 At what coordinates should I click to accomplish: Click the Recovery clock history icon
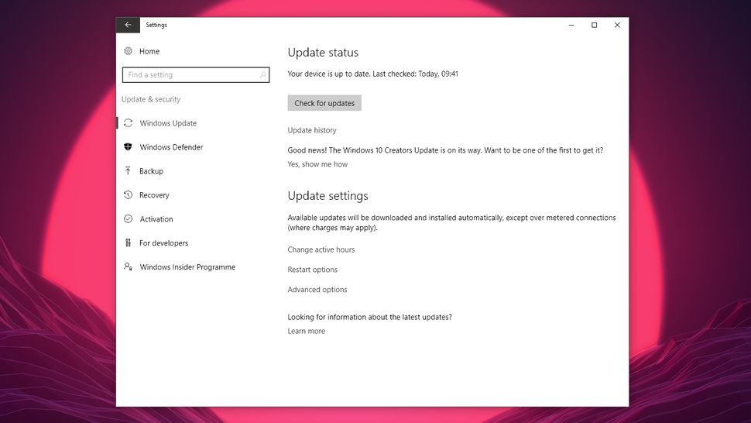128,195
